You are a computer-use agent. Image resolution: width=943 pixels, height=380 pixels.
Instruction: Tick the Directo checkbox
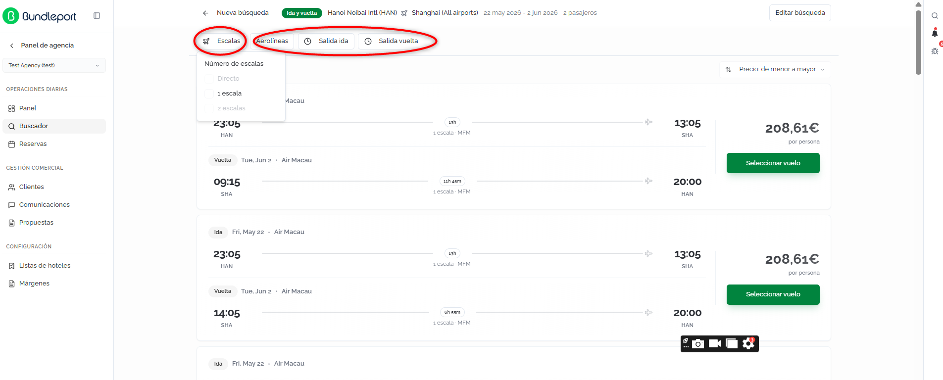(209, 79)
